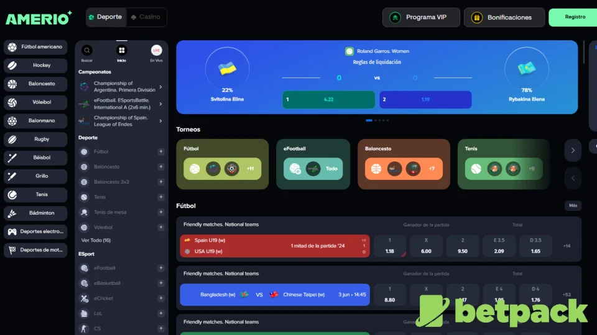This screenshot has height=335, width=597.
Task: Open the En Vivo live icon
Action: (x=157, y=51)
